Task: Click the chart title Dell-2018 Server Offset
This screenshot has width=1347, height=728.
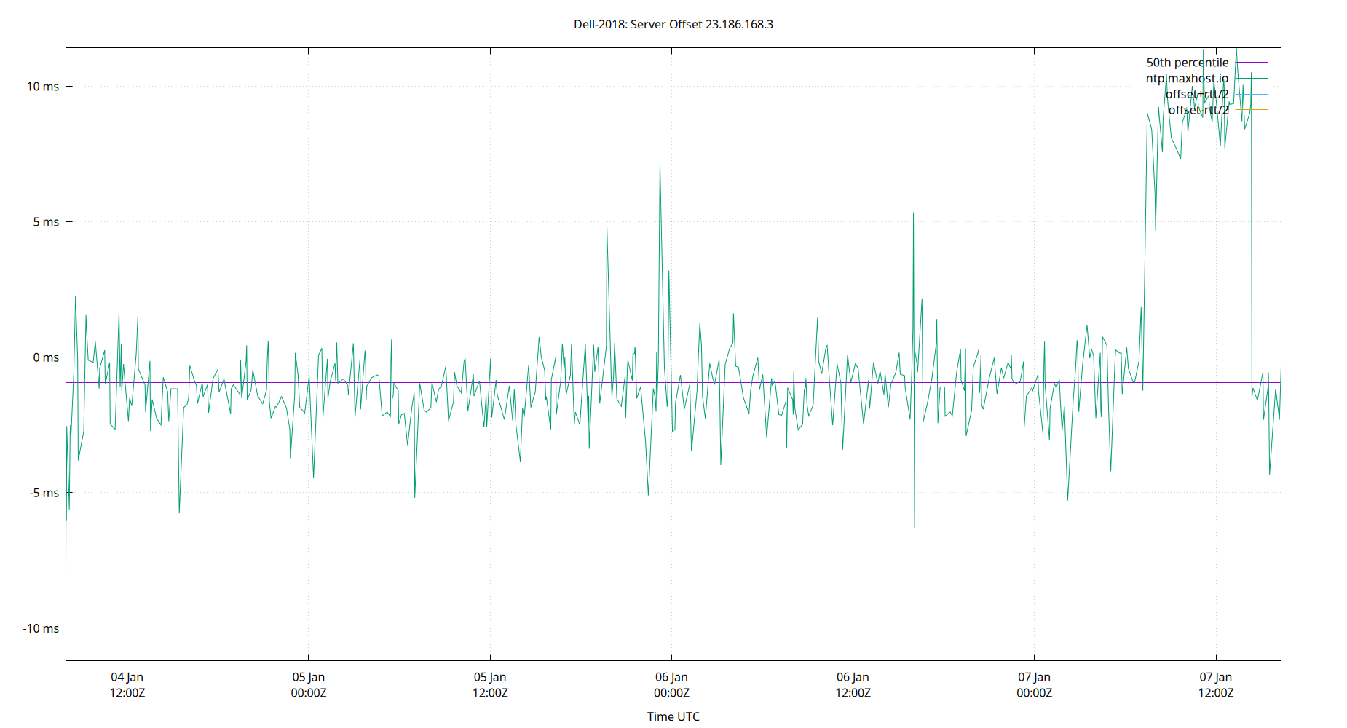Action: 673,25
